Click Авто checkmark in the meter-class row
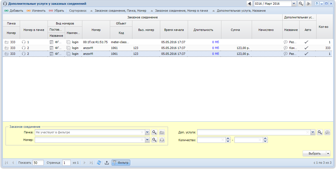This screenshot has height=169, width=336. pos(306,42)
